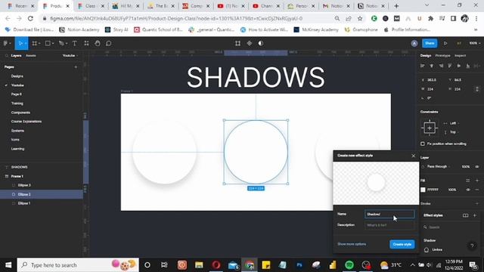The image size is (484, 272).
Task: Open the distribute spacing dropdown
Action: click(x=477, y=66)
